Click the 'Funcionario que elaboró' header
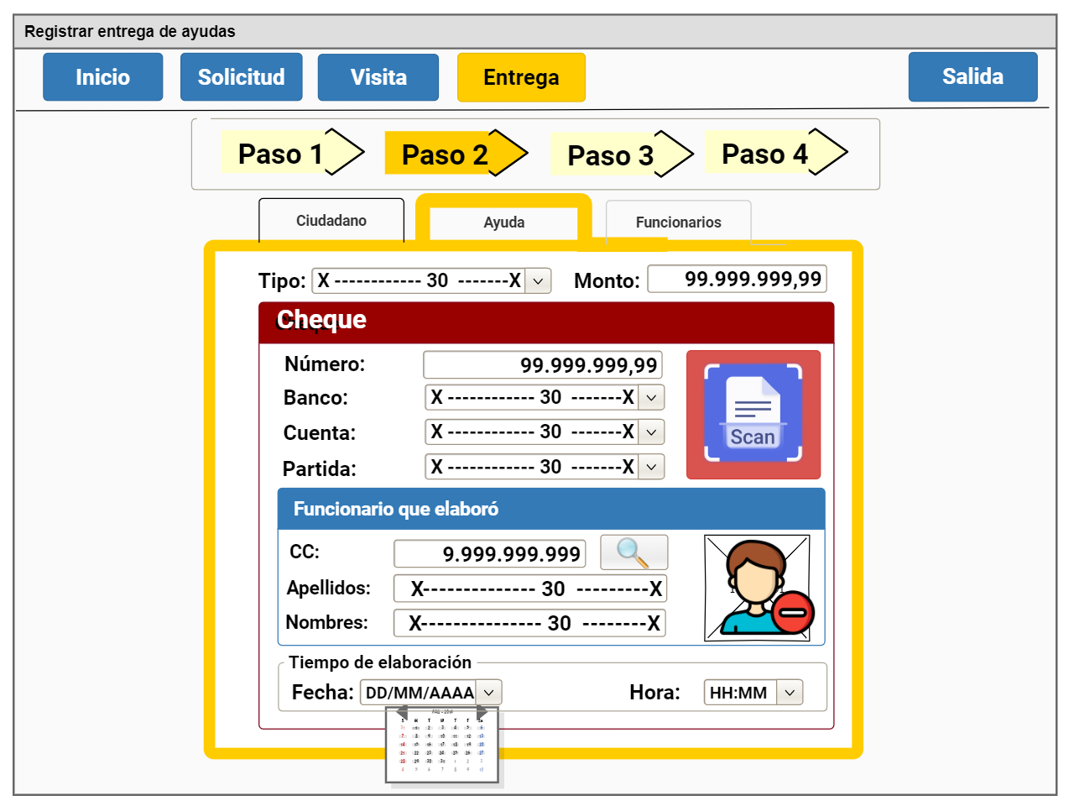Screen dimensions: 1074x806 tap(551, 509)
